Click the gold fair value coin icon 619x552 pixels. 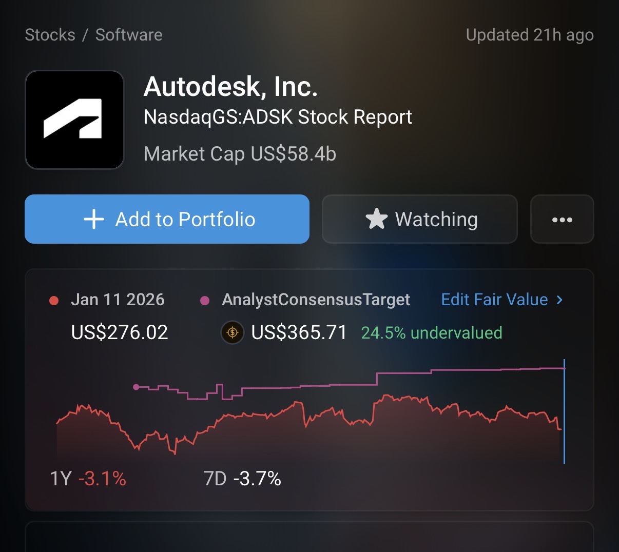[232, 332]
